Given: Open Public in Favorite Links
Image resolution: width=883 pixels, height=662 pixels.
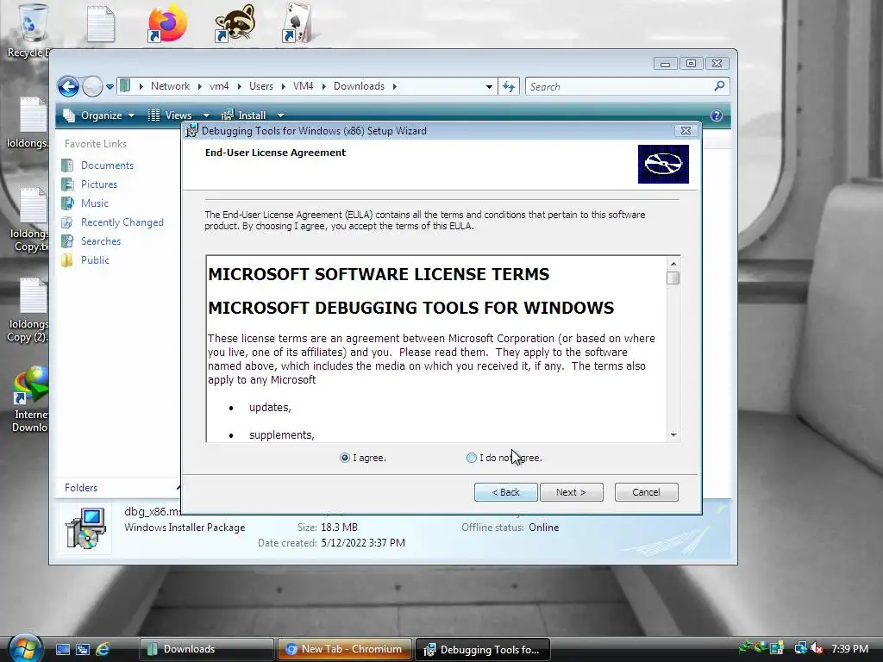Looking at the screenshot, I should (95, 260).
